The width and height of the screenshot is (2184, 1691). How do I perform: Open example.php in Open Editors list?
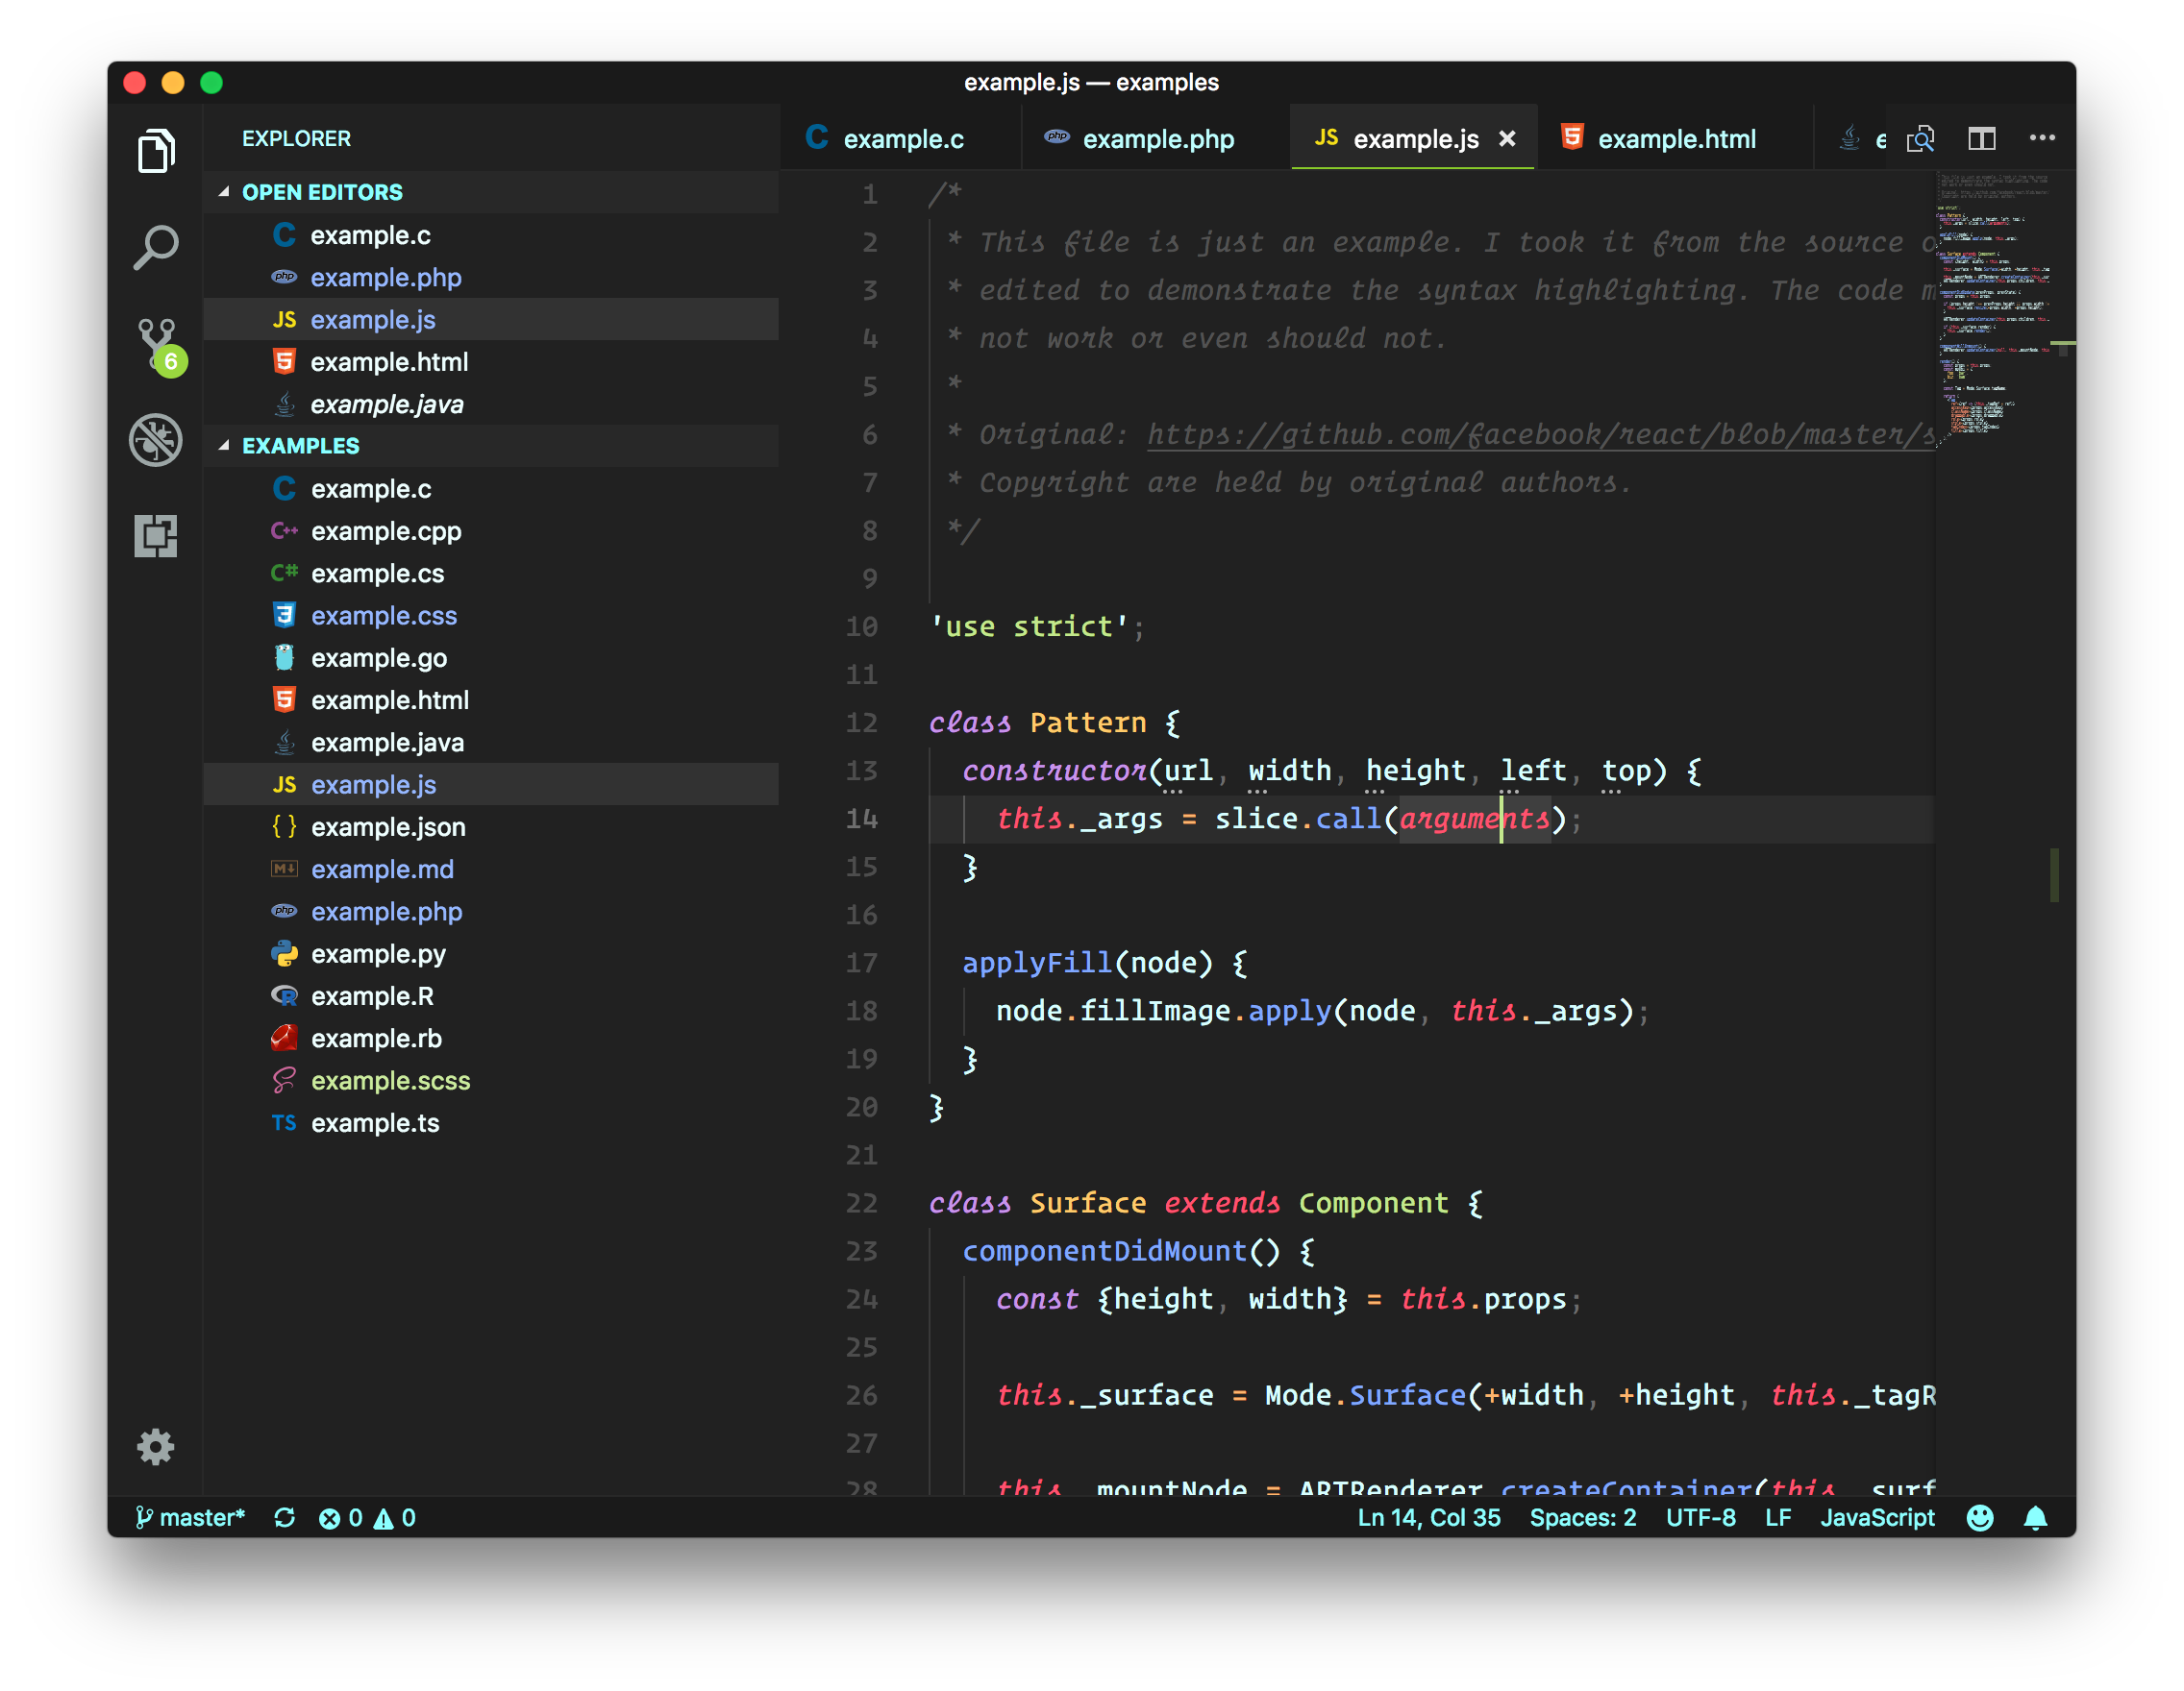point(490,277)
